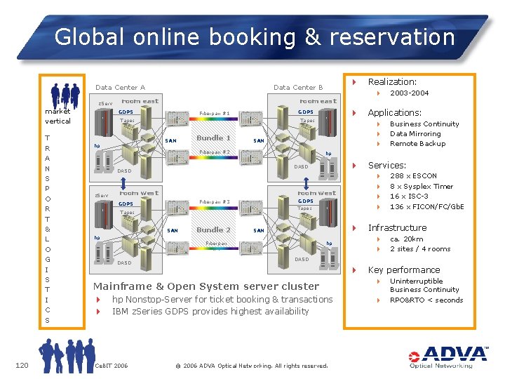505x379 pixels.
Task: Click the Data Center B label
Action: [x=298, y=87]
